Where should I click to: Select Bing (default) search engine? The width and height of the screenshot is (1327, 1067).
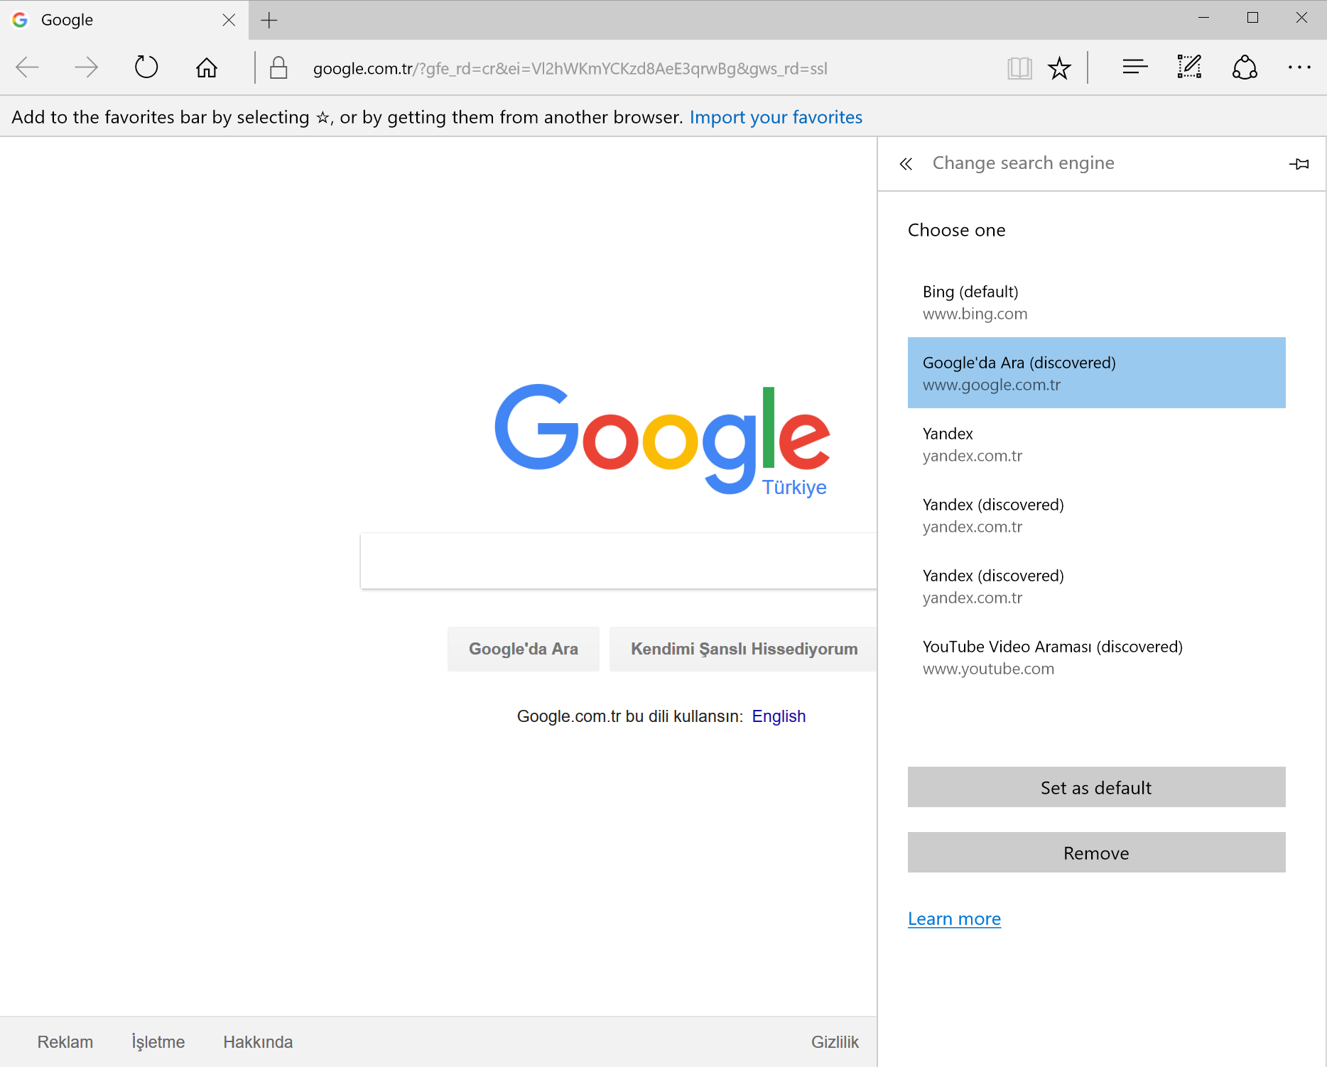1096,302
